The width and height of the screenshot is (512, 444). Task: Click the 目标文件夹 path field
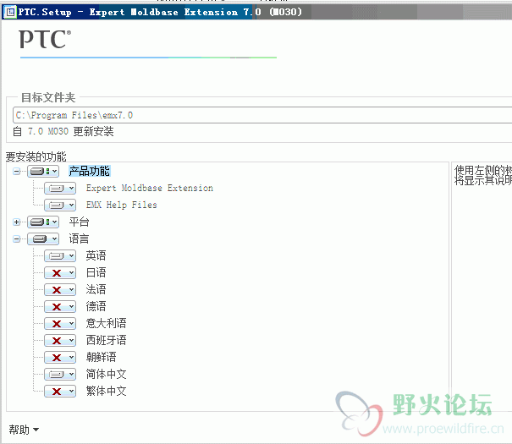click(x=262, y=115)
